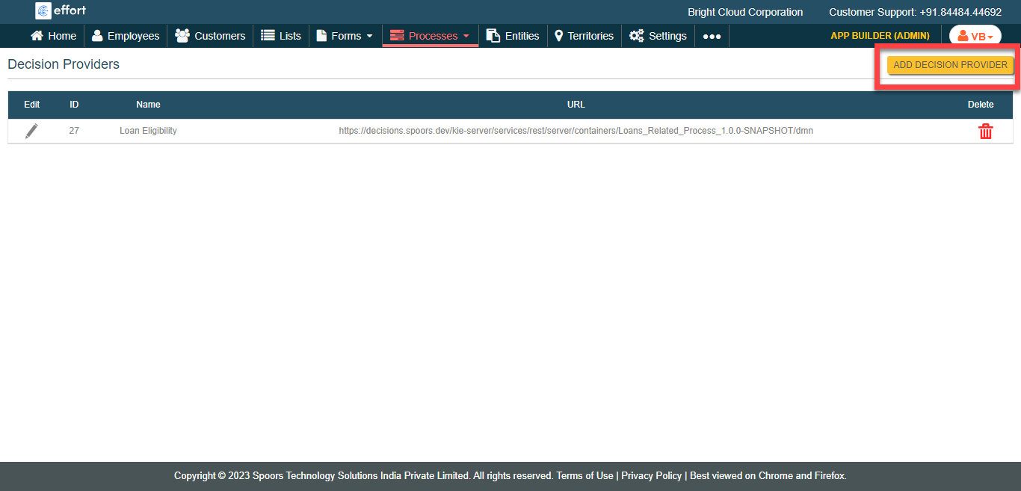Viewport: 1021px width, 491px height.
Task: Open the VB user profile dropdown
Action: coord(975,36)
